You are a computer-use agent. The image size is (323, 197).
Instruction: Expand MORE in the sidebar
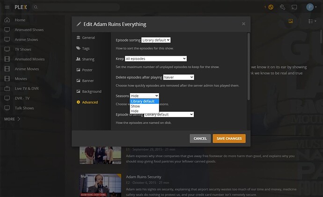click(x=12, y=119)
